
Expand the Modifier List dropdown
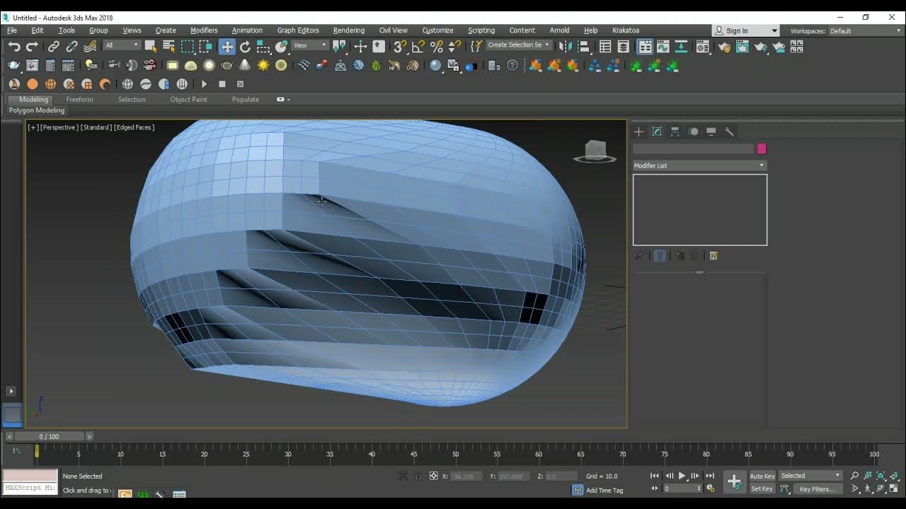(699, 165)
